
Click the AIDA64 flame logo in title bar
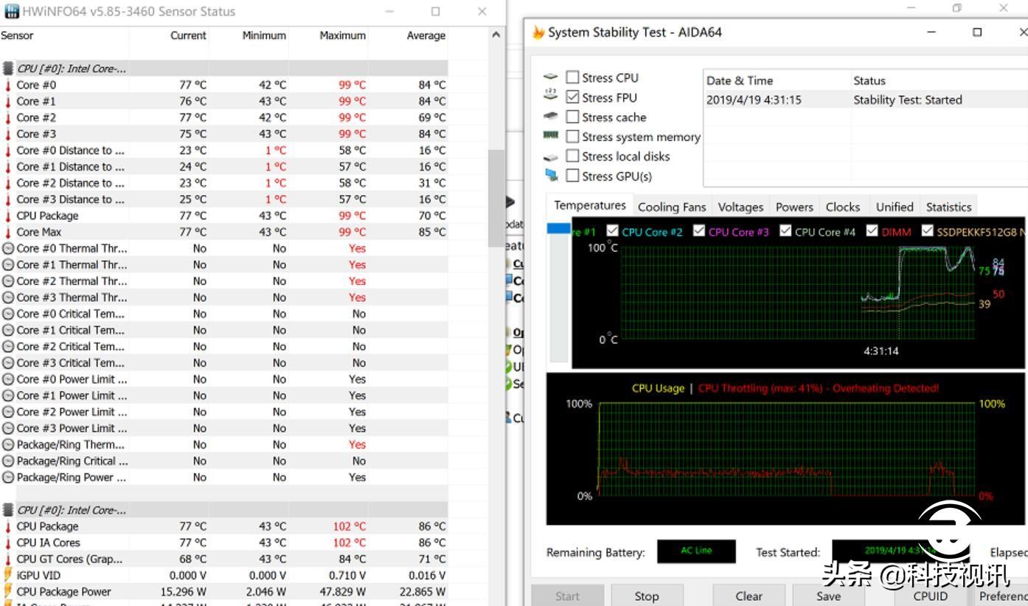pos(538,32)
